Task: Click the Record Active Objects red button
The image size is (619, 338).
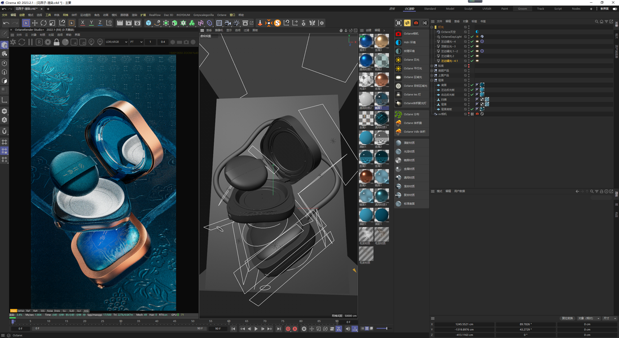Action: point(288,328)
